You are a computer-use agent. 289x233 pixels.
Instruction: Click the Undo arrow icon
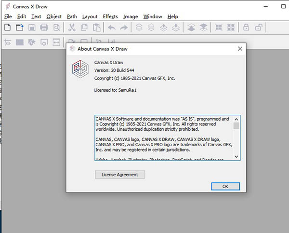click(112, 27)
